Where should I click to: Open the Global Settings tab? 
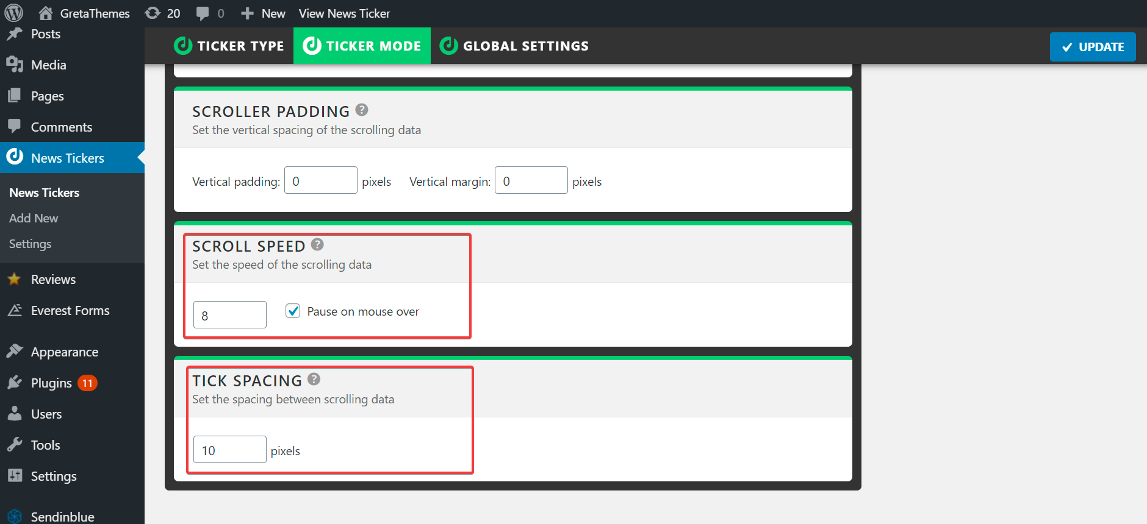point(514,46)
